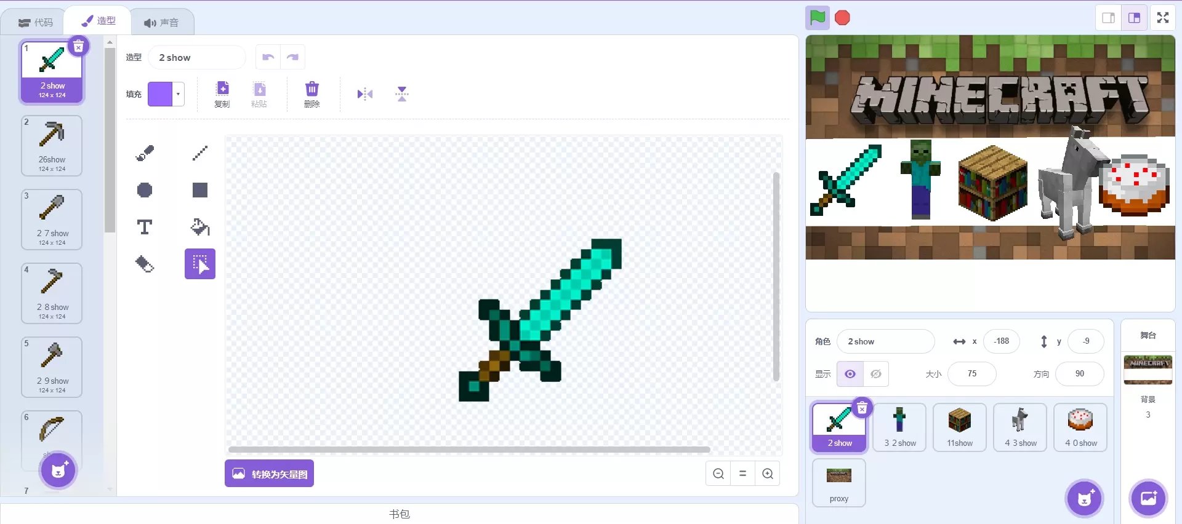This screenshot has width=1182, height=524.
Task: Click the red stop button
Action: coord(842,18)
